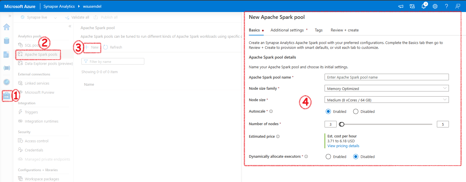Switch to the Tags tab
Screen dimensions: 466x182
coord(319,30)
